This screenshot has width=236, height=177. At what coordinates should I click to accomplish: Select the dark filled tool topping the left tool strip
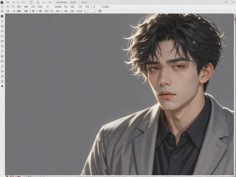pyautogui.click(x=2, y=16)
